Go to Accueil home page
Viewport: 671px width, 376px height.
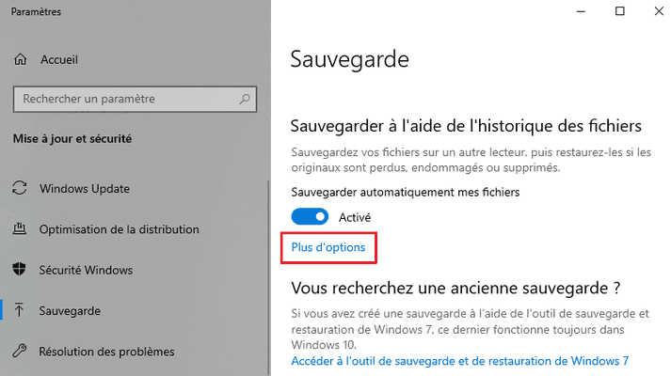[x=58, y=59]
